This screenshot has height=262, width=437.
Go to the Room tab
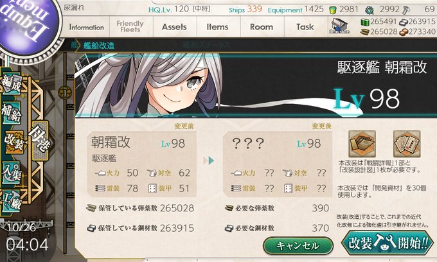coord(262,27)
